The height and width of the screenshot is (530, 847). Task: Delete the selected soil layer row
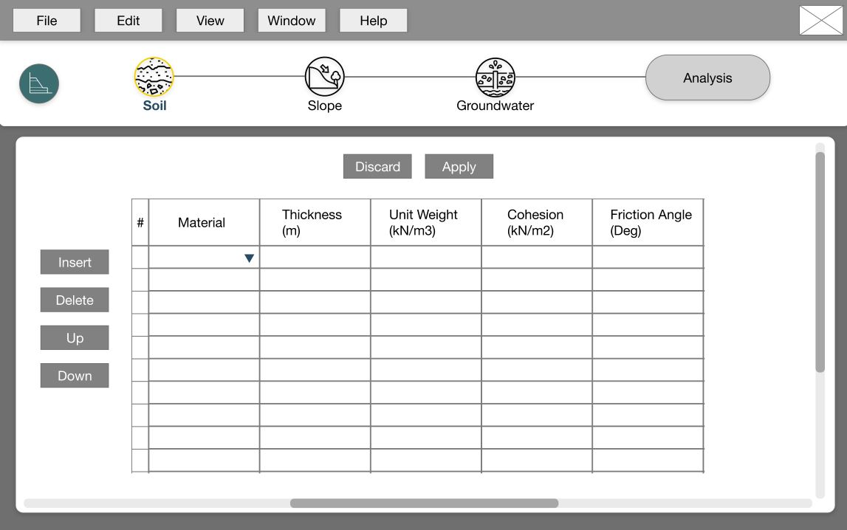(x=75, y=300)
